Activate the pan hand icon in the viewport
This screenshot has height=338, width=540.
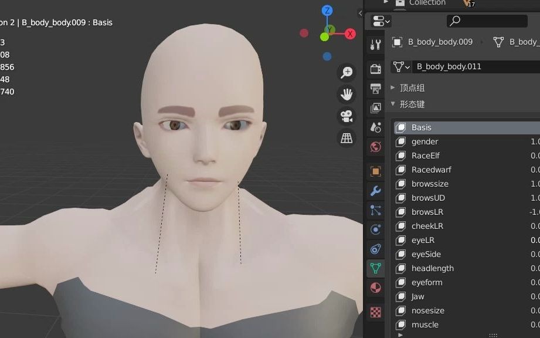pos(347,93)
